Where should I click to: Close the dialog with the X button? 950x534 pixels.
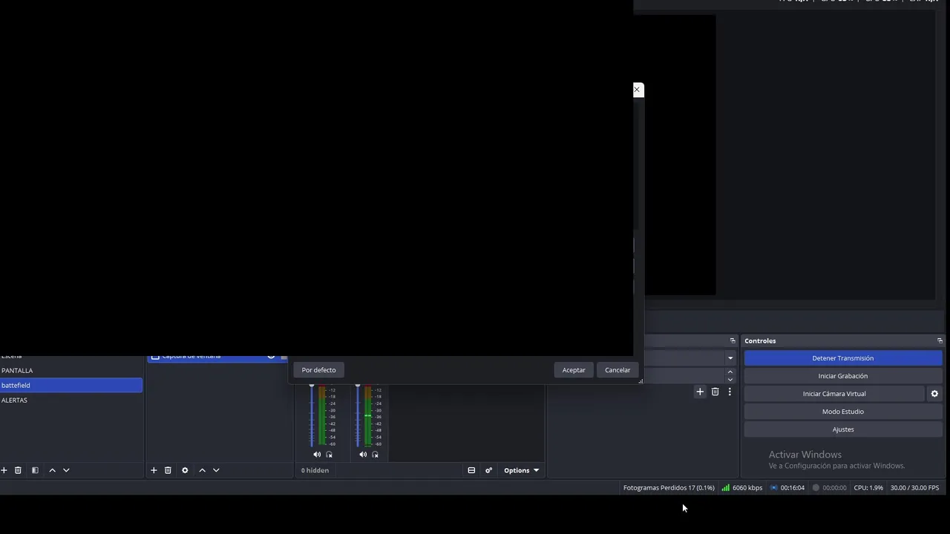[637, 90]
